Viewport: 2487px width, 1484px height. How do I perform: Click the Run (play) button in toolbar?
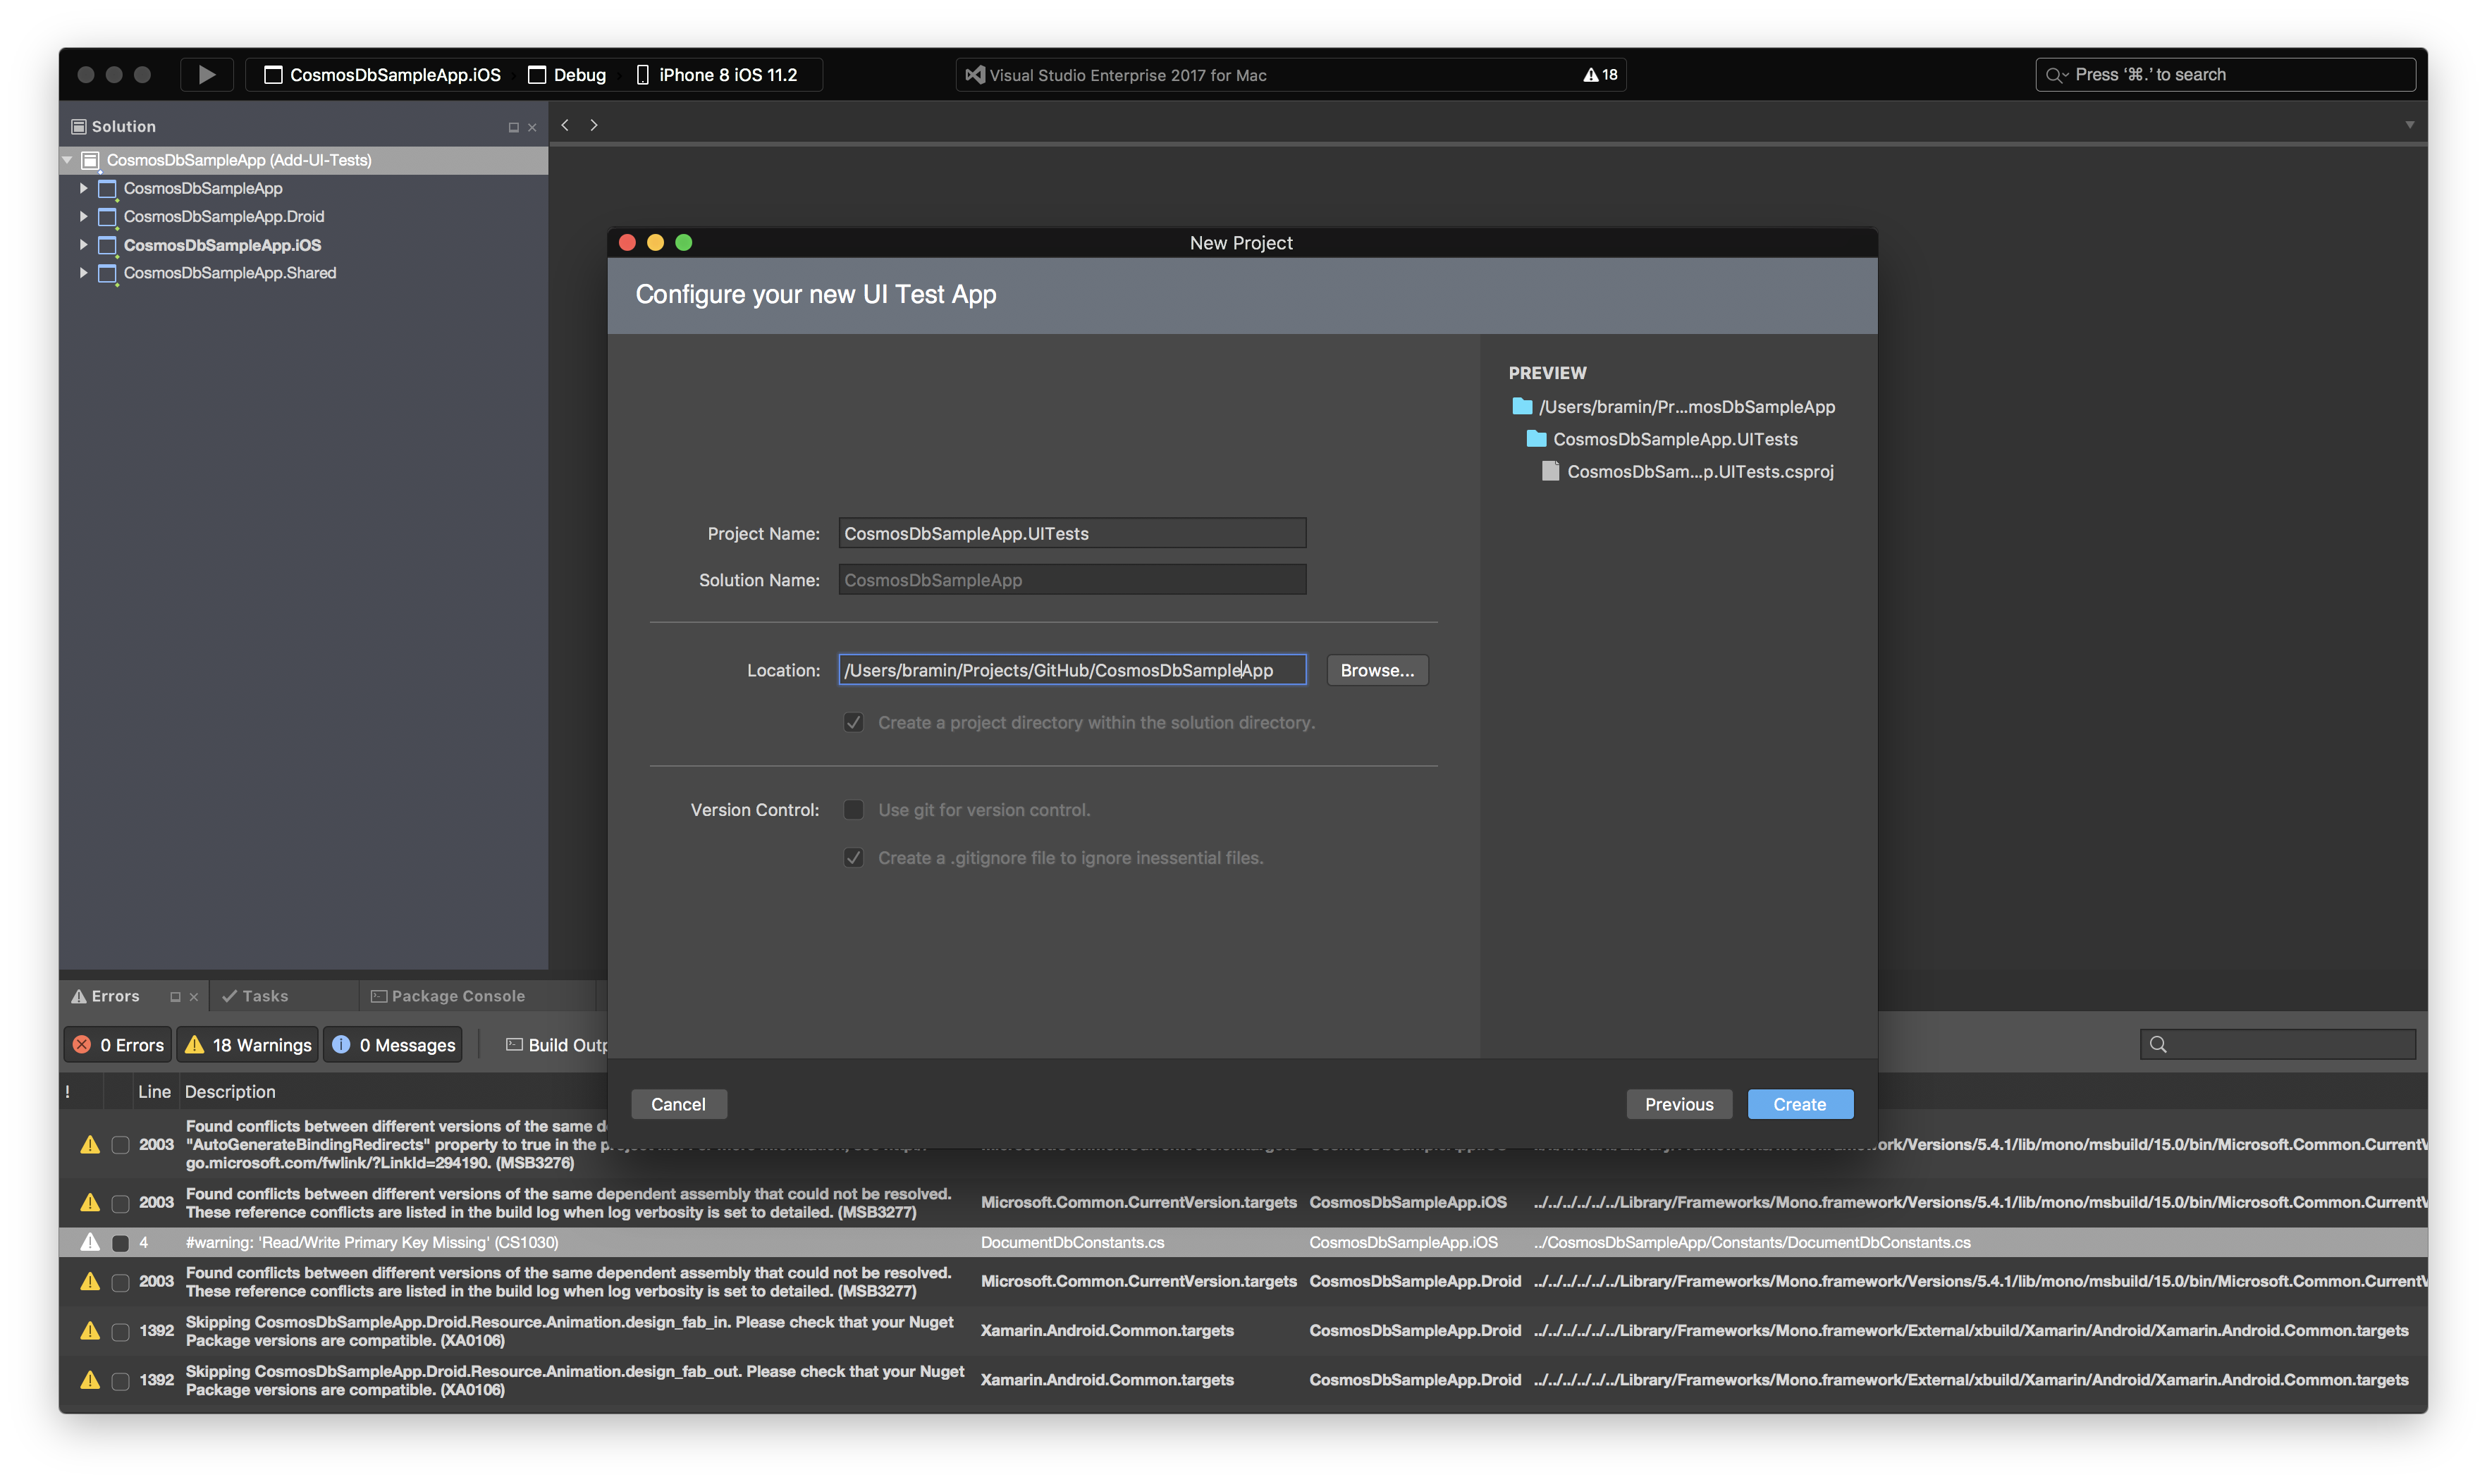click(x=206, y=75)
